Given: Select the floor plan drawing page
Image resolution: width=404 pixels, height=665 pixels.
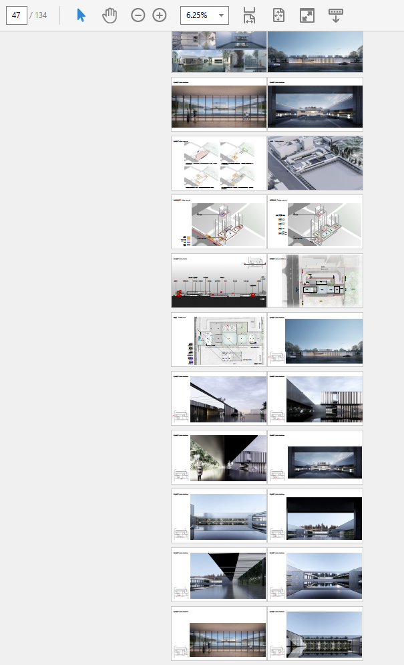Looking at the screenshot, I should (x=219, y=340).
